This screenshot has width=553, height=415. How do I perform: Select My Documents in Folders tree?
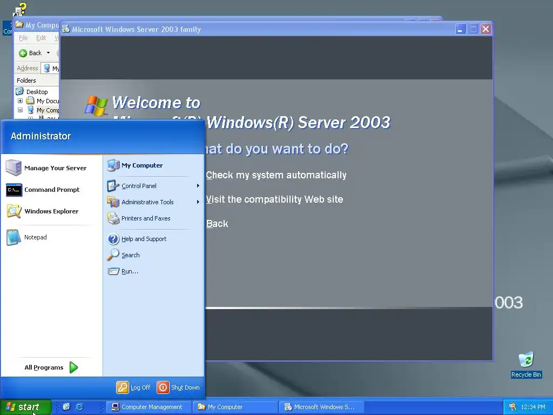[x=48, y=101]
